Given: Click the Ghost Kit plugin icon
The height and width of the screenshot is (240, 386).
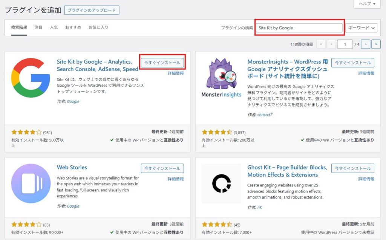Looking at the screenshot, I should tap(222, 183).
